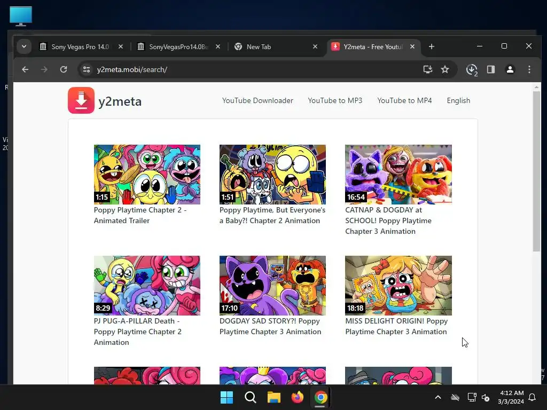547x410 pixels.
Task: Click title CATNAP & DOGDAY at SCHOOL
Action: (388, 220)
